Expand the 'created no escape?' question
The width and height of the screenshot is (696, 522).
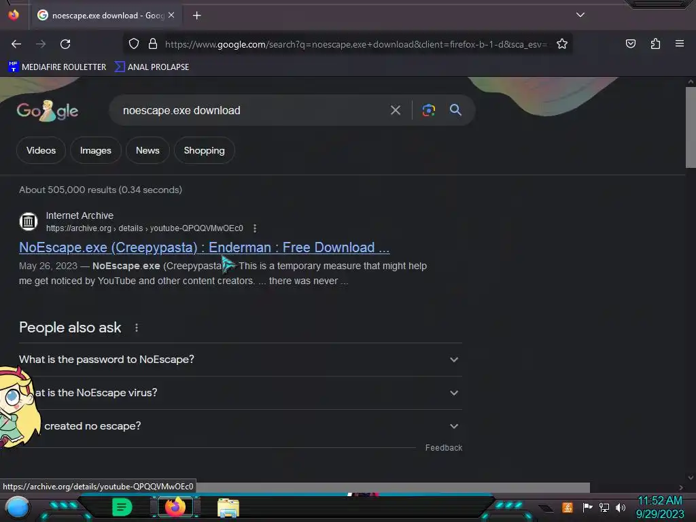(240, 426)
